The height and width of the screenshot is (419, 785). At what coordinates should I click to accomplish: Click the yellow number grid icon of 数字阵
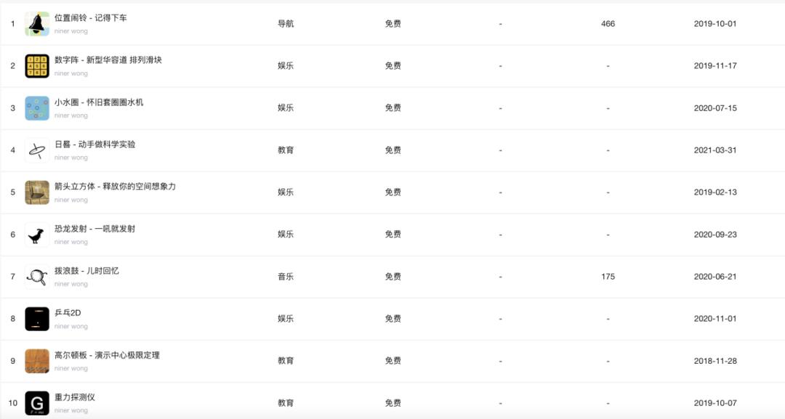37,66
